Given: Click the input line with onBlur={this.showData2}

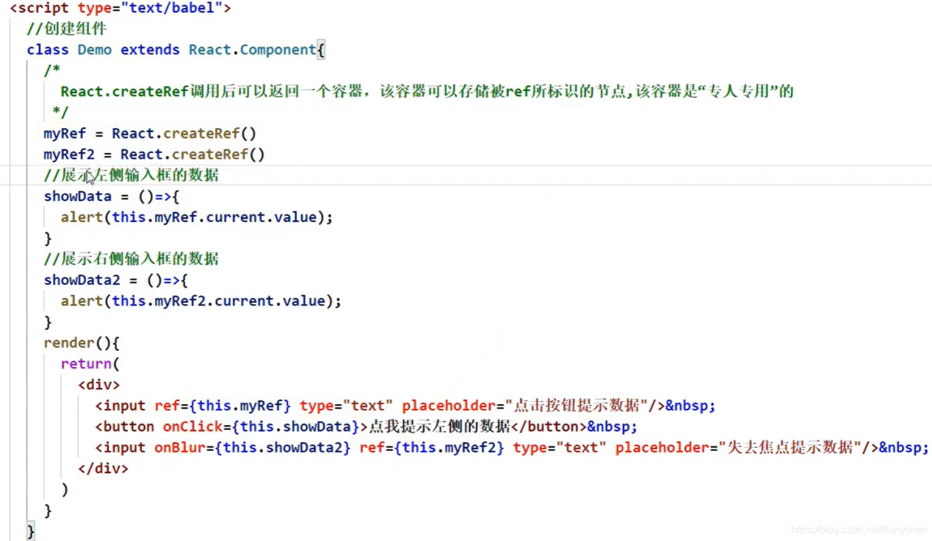Looking at the screenshot, I should point(512,448).
